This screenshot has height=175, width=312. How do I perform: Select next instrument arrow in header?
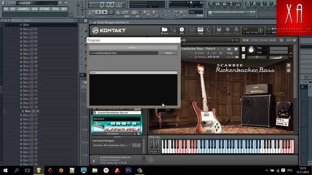point(223,49)
